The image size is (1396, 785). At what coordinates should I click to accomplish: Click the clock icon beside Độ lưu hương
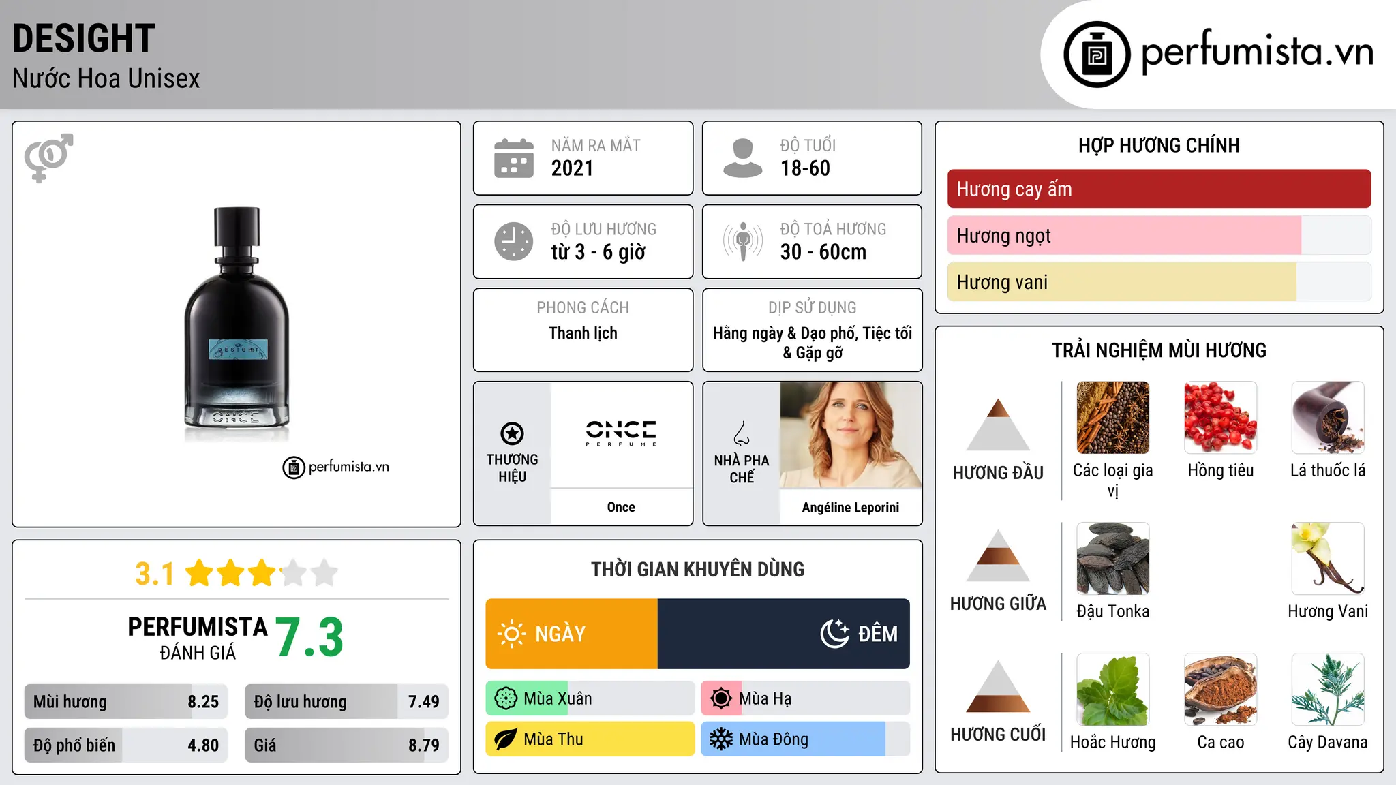514,241
